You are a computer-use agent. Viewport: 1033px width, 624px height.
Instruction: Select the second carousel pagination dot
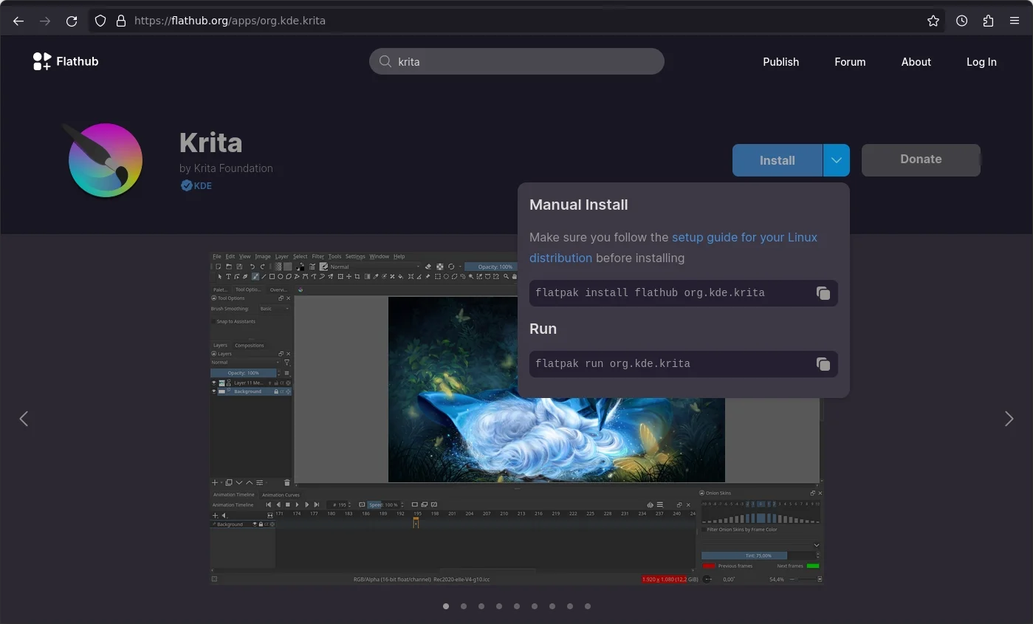(464, 606)
